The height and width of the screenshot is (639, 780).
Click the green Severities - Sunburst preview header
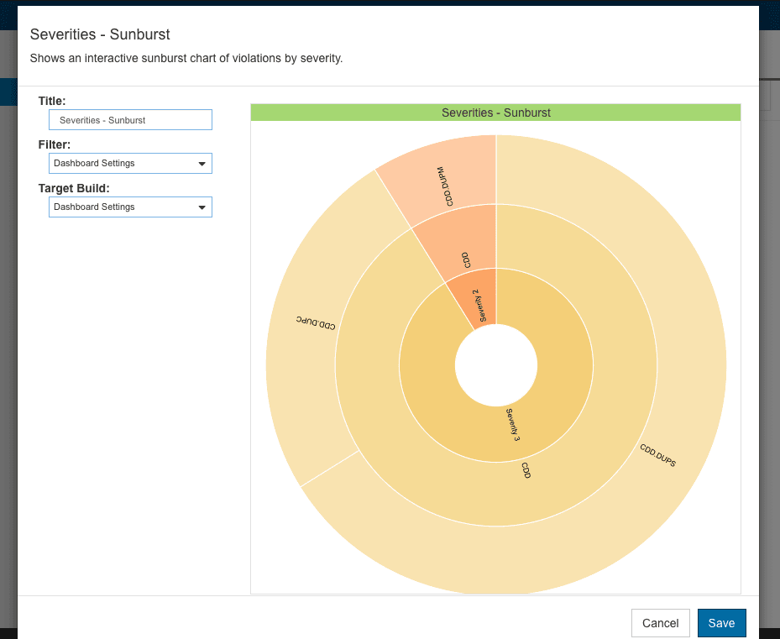point(495,113)
